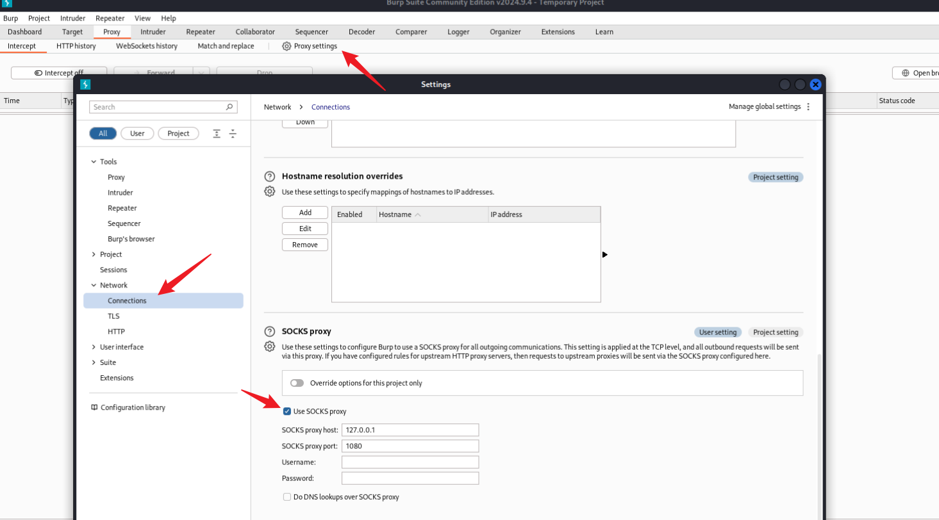Screen dimensions: 939x520
Task: Open the View menu
Action: pyautogui.click(x=142, y=19)
